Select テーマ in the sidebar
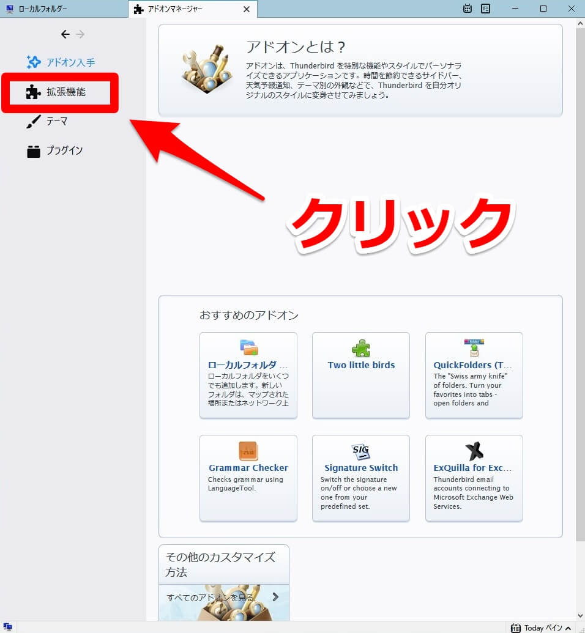The height and width of the screenshot is (633, 585). [47, 122]
